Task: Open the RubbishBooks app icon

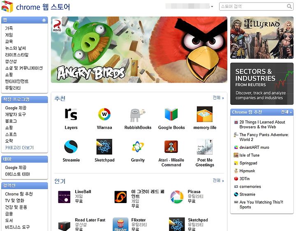Action: (138, 115)
